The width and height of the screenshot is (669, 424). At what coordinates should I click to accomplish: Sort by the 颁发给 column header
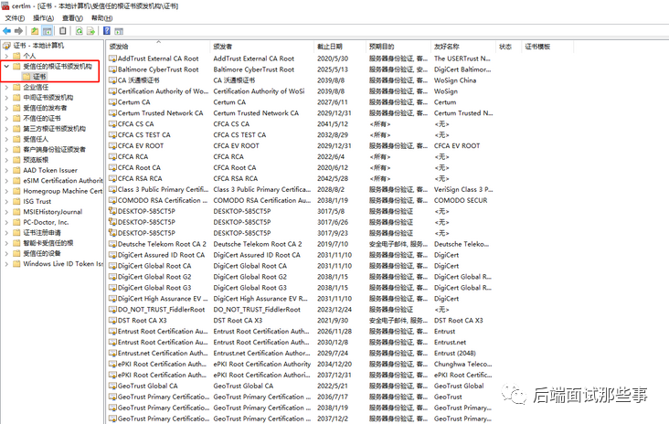(158, 47)
